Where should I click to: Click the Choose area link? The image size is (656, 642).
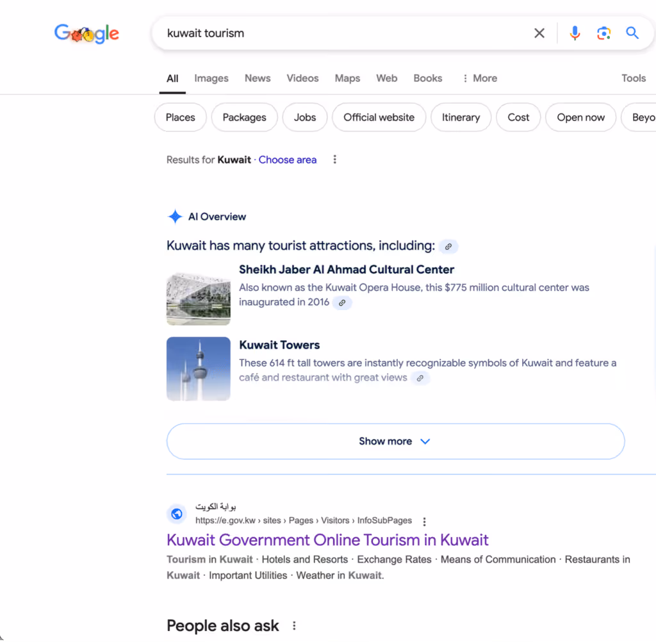click(288, 160)
